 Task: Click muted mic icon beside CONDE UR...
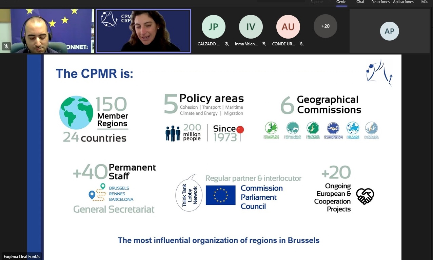click(x=301, y=44)
